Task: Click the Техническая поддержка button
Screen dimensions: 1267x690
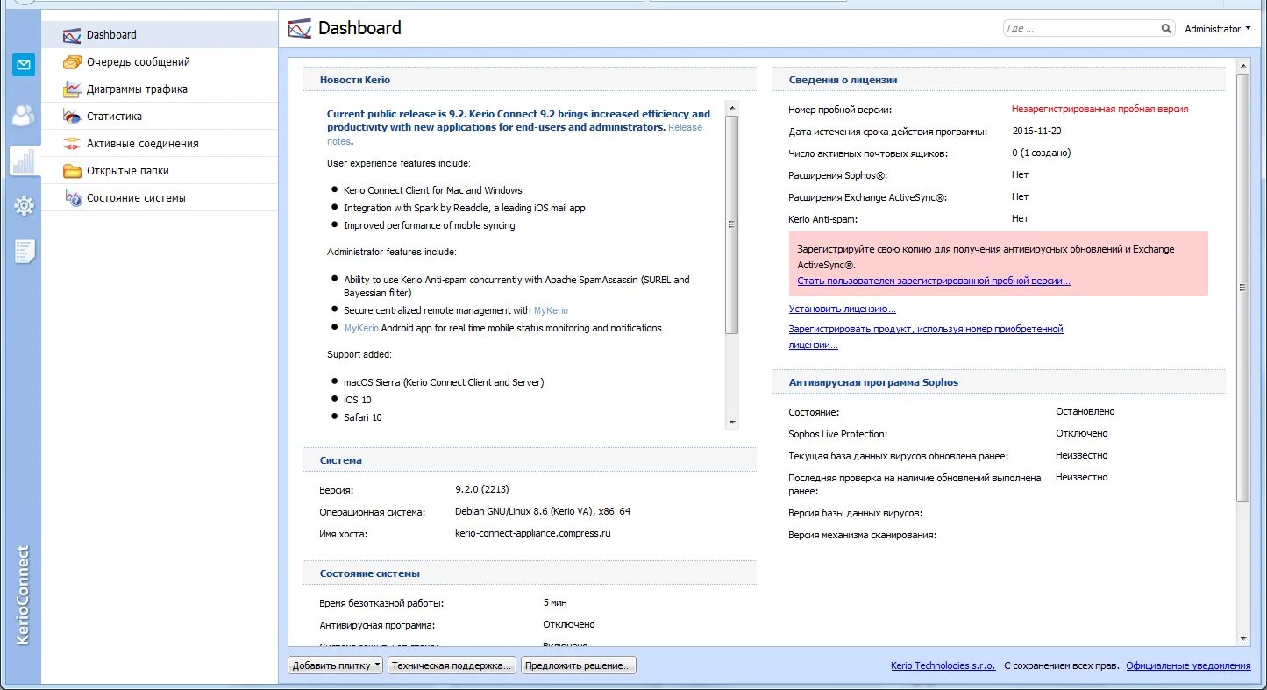Action: [x=452, y=665]
